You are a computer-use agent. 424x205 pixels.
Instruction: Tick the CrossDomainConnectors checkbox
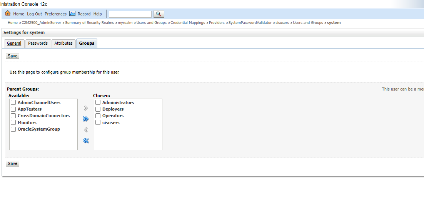[x=13, y=116]
